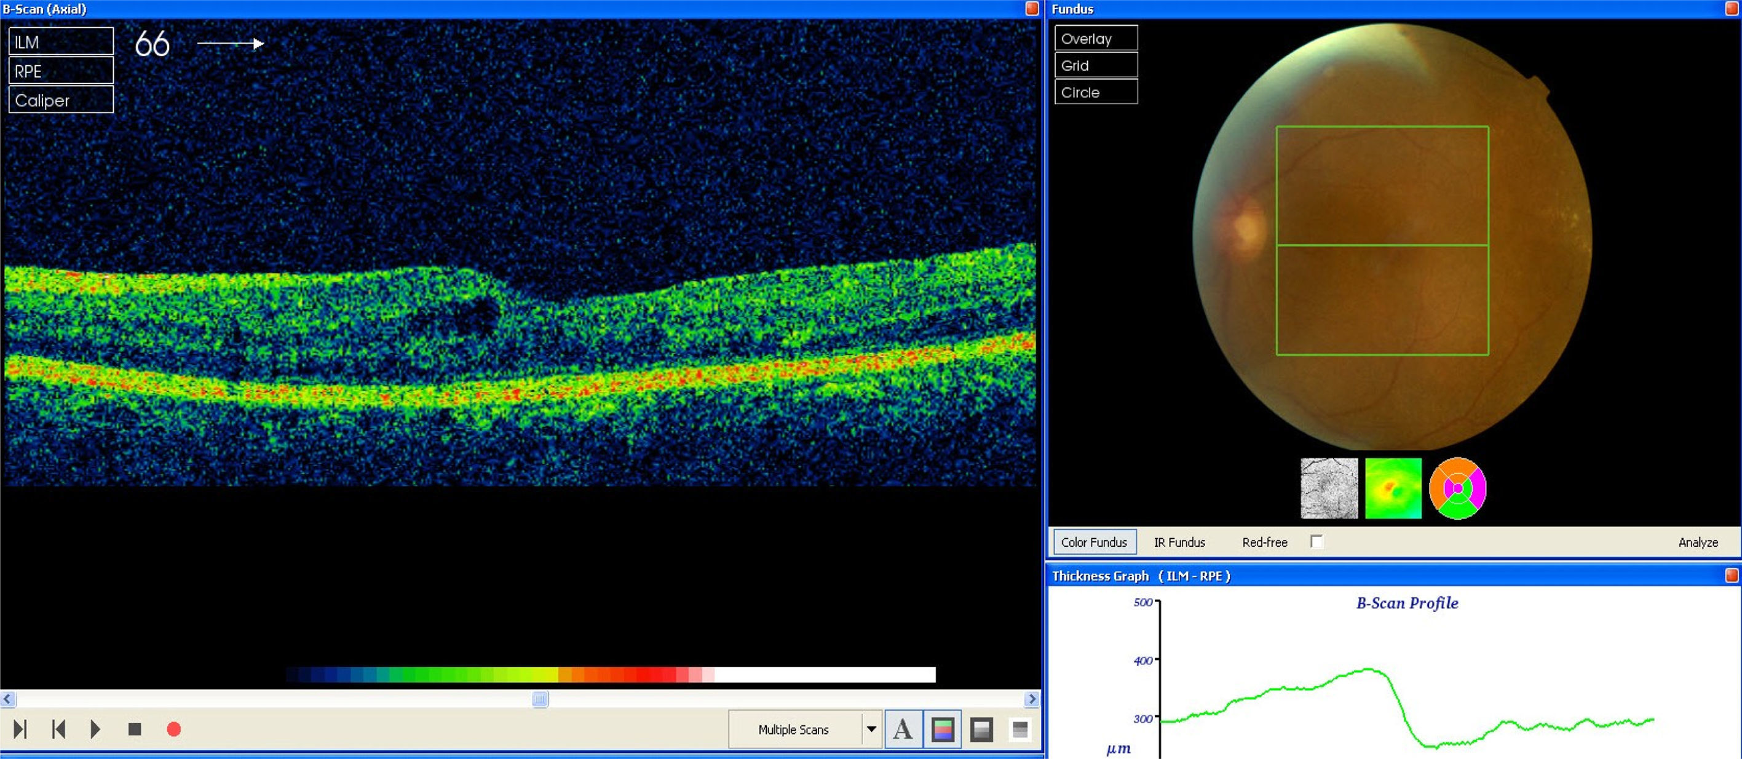Screen dimensions: 1742x759
Task: Click the Analyze button
Action: click(x=1697, y=542)
